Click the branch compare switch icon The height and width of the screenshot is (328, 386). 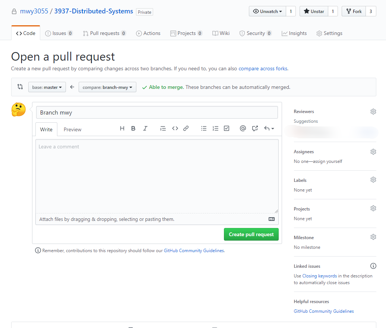point(20,87)
